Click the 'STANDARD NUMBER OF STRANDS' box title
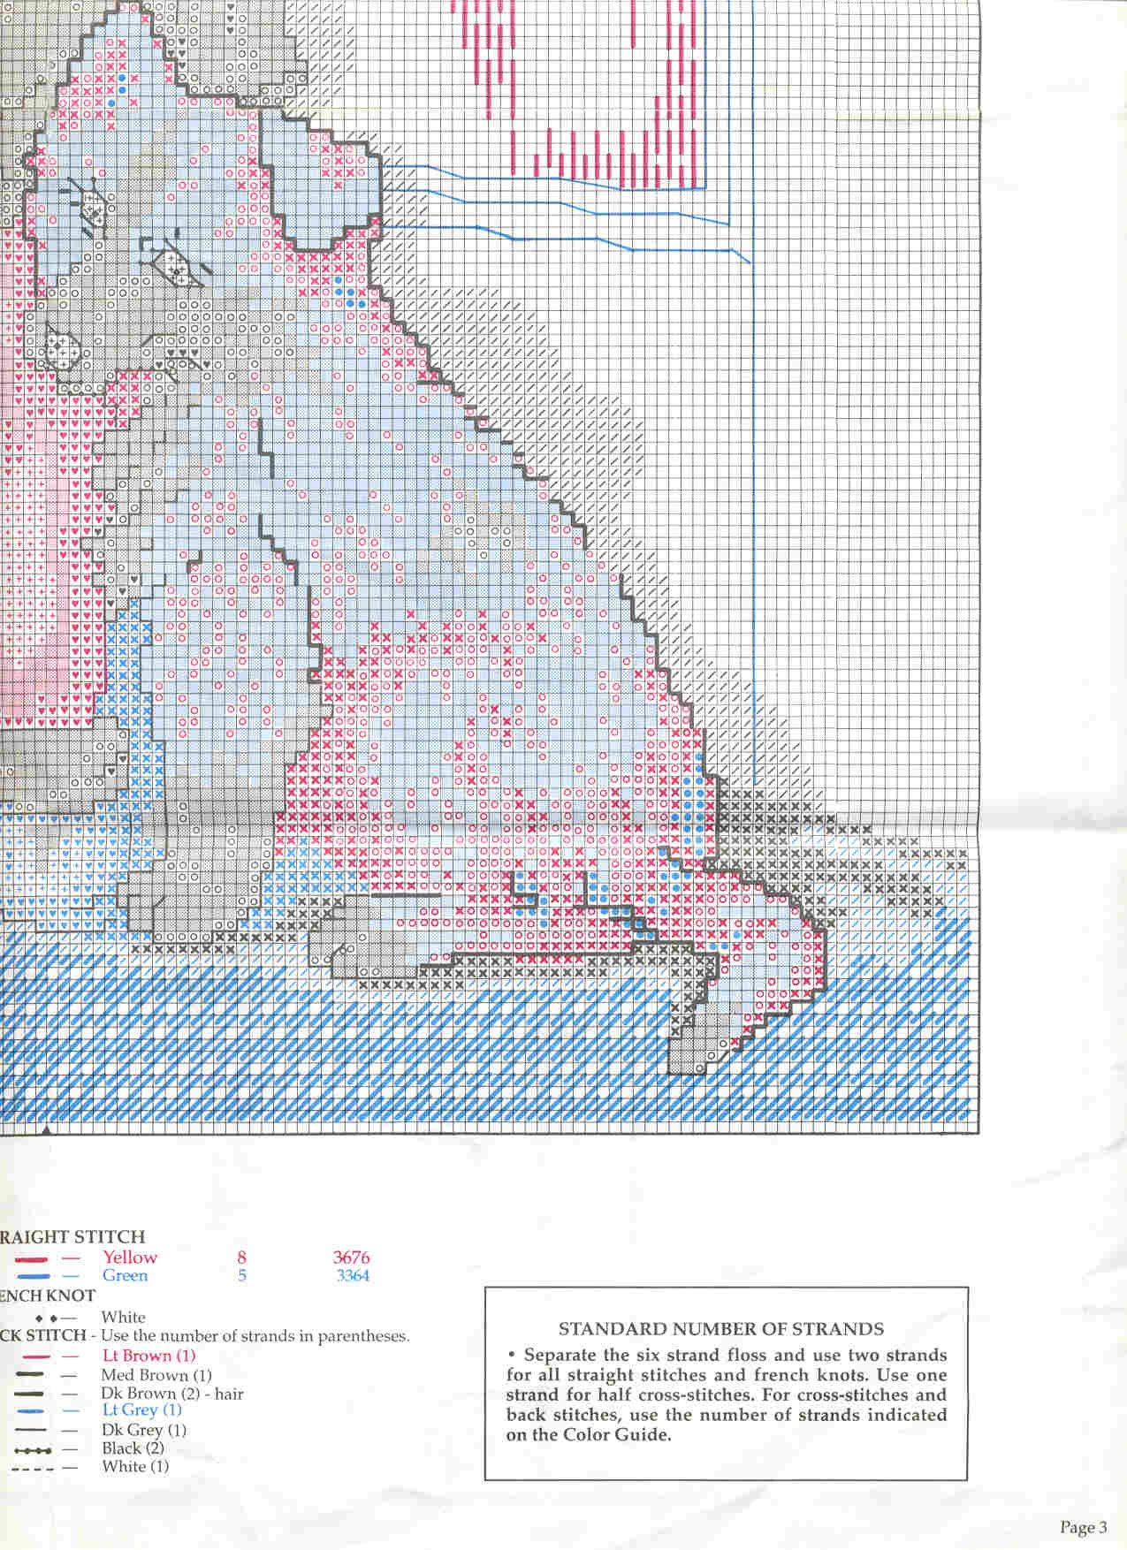This screenshot has width=1127, height=1550. tap(721, 1329)
